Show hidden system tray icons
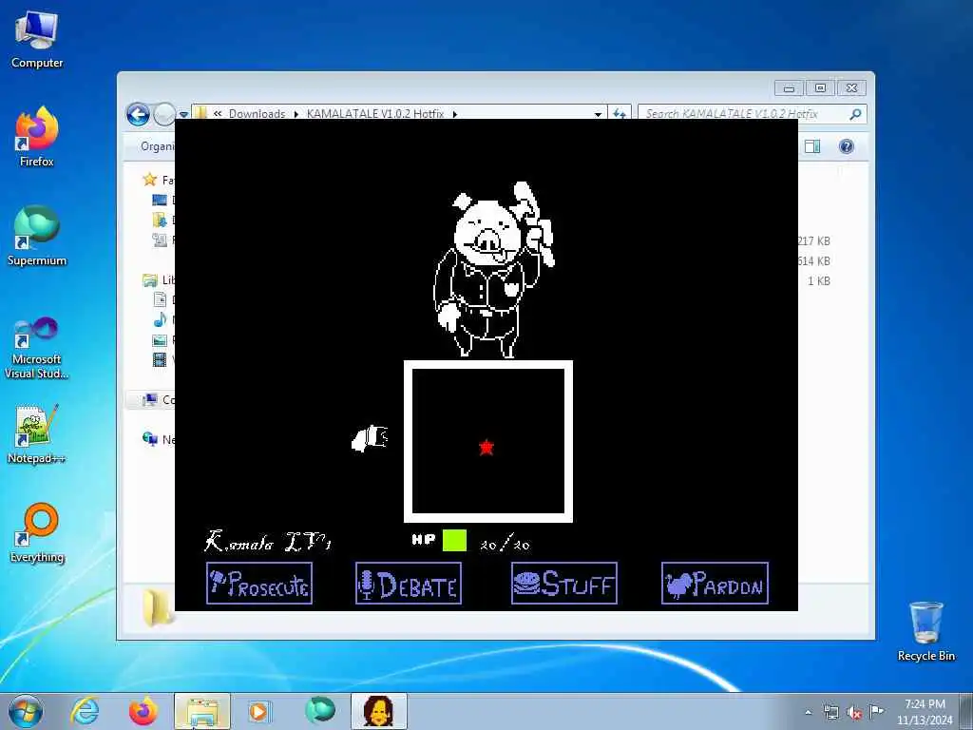973x730 pixels. (809, 712)
